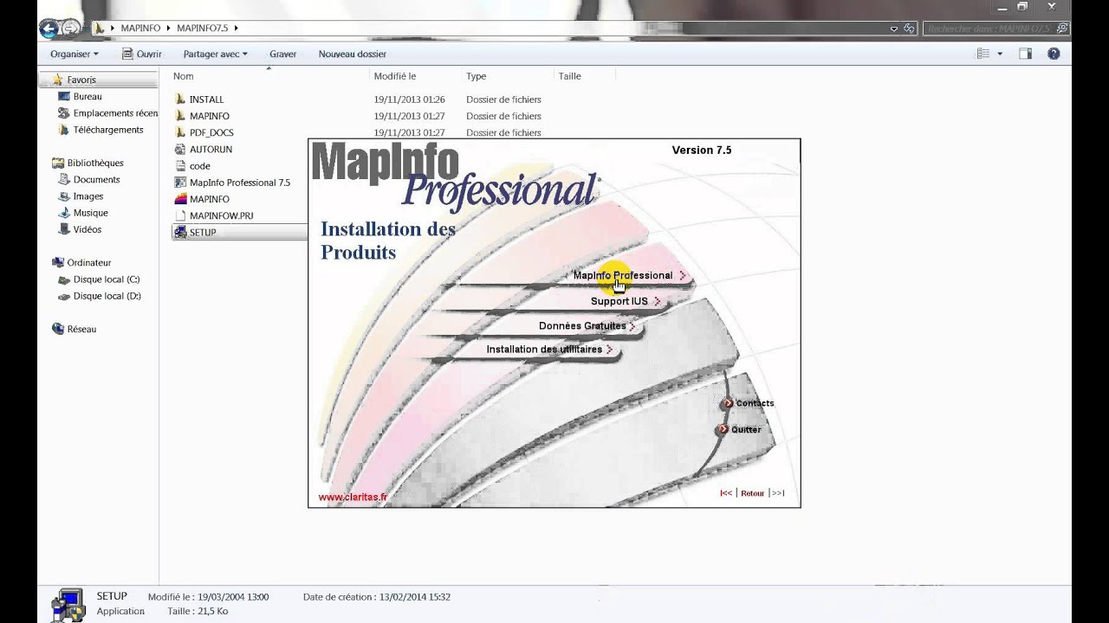The width and height of the screenshot is (1109, 623).
Task: Click the MAPINFO breadcrumb in address bar
Action: pyautogui.click(x=140, y=29)
